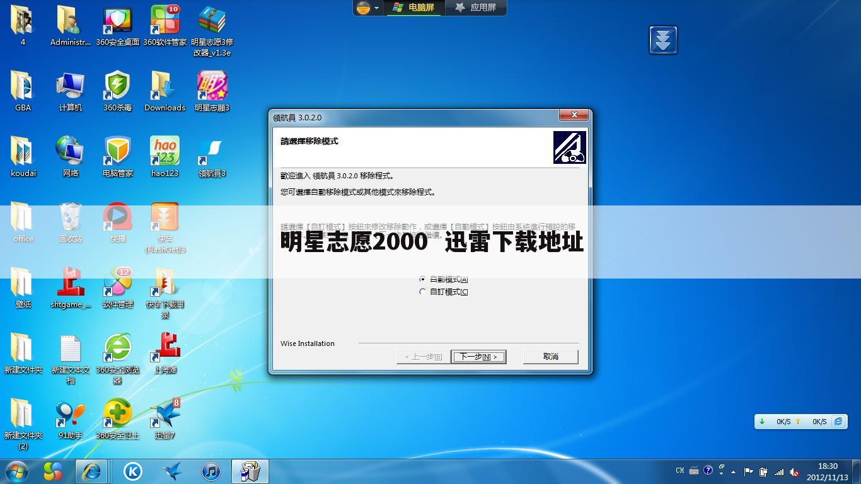This screenshot has width=861, height=484.
Task: Open the colorful four-leaf taskbar icon
Action: [53, 471]
